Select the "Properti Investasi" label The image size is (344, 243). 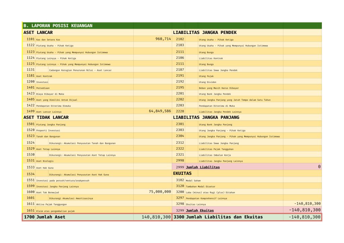[48, 130]
